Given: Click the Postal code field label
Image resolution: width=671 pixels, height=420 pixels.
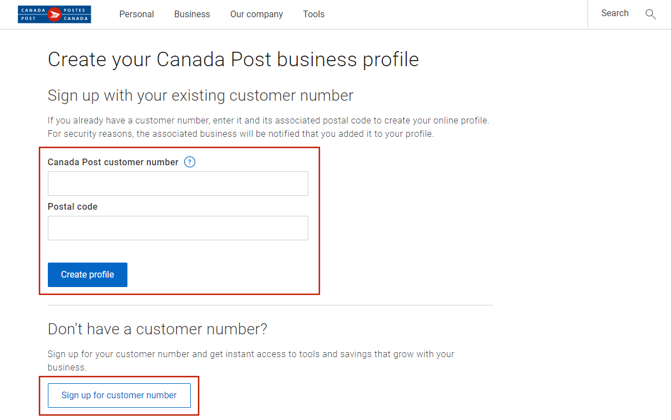Looking at the screenshot, I should point(72,207).
